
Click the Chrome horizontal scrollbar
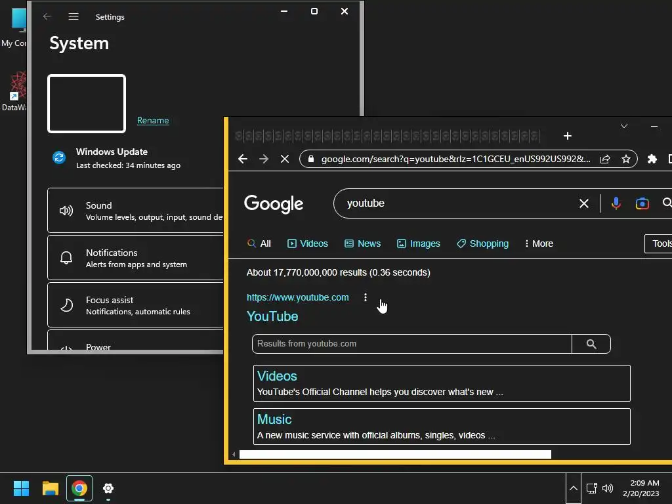click(x=395, y=454)
